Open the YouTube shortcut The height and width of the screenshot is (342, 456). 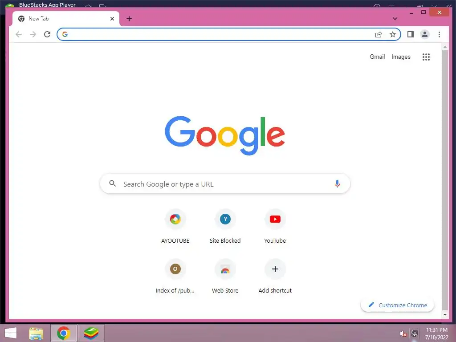coord(275,227)
